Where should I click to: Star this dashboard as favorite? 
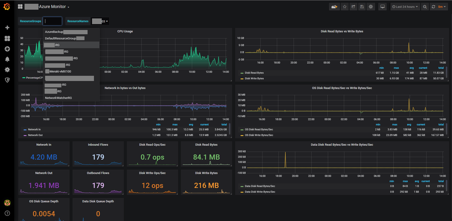point(344,7)
